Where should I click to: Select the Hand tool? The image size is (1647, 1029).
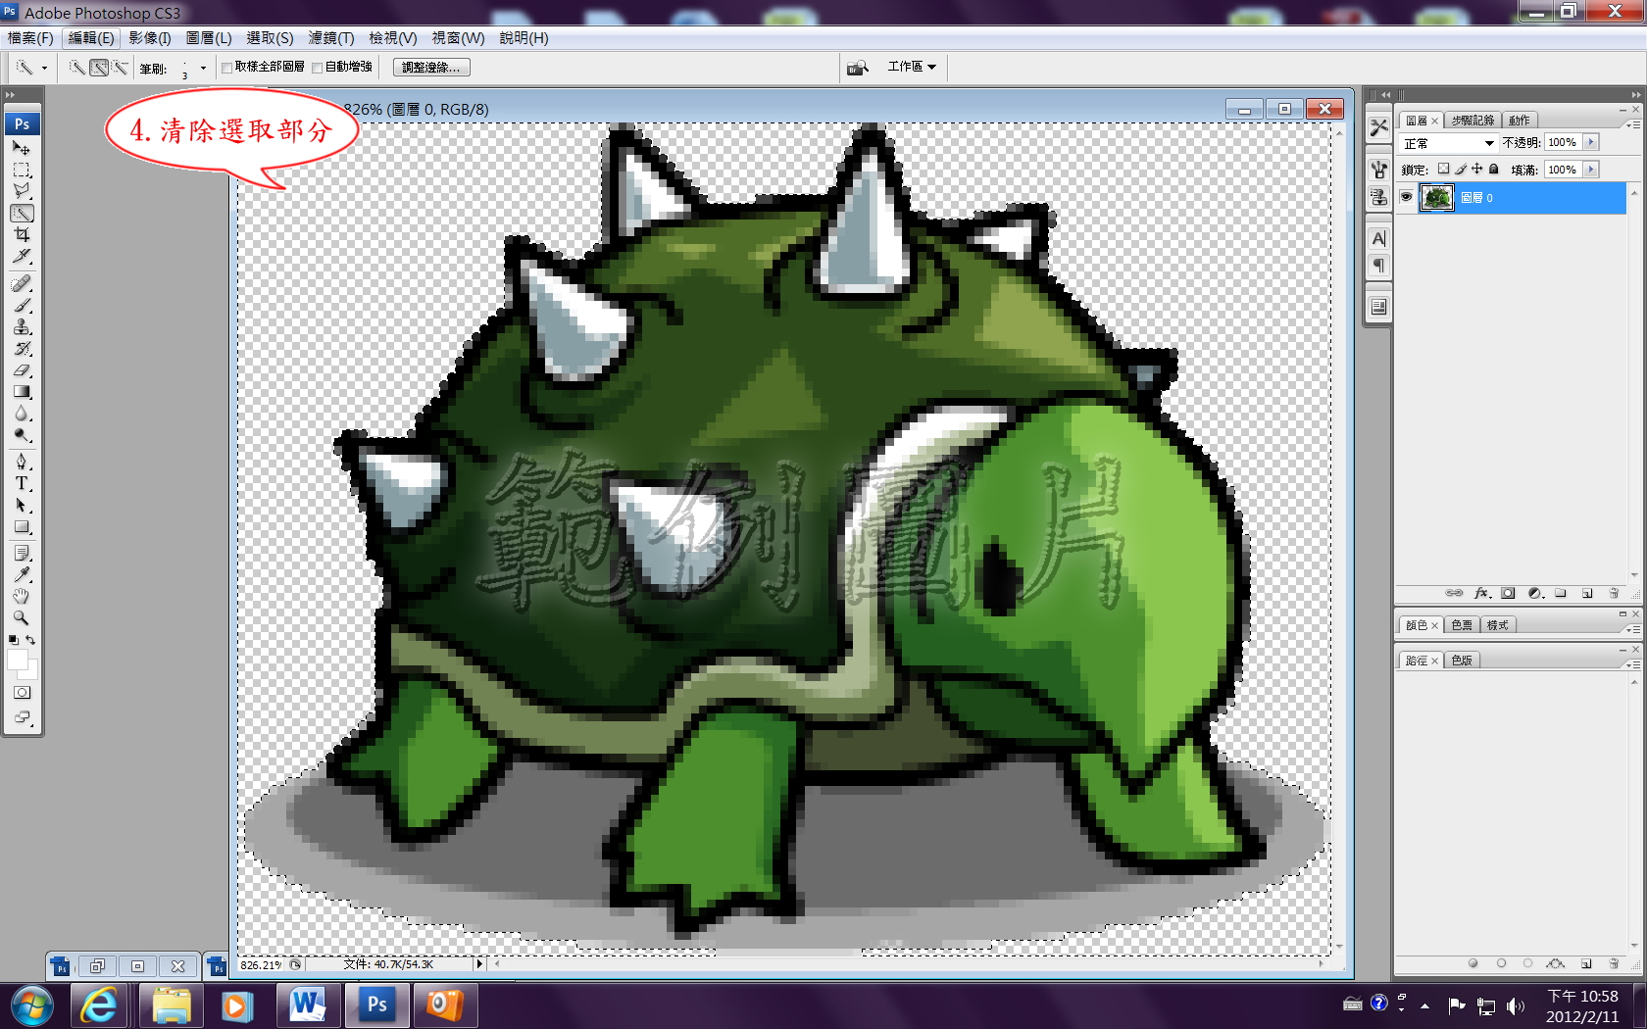tap(22, 596)
